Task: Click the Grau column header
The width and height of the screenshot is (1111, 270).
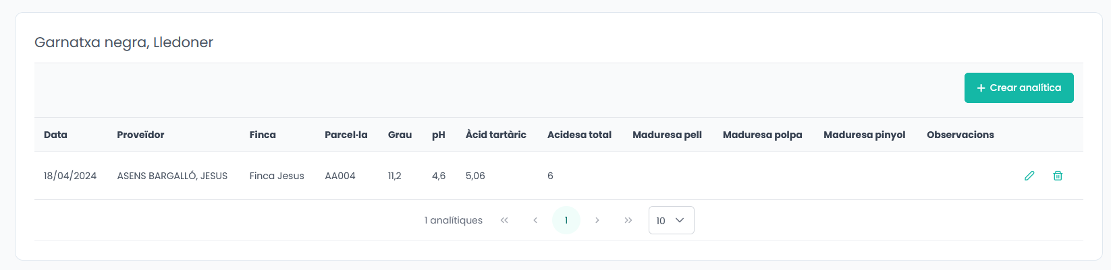Action: click(x=400, y=135)
